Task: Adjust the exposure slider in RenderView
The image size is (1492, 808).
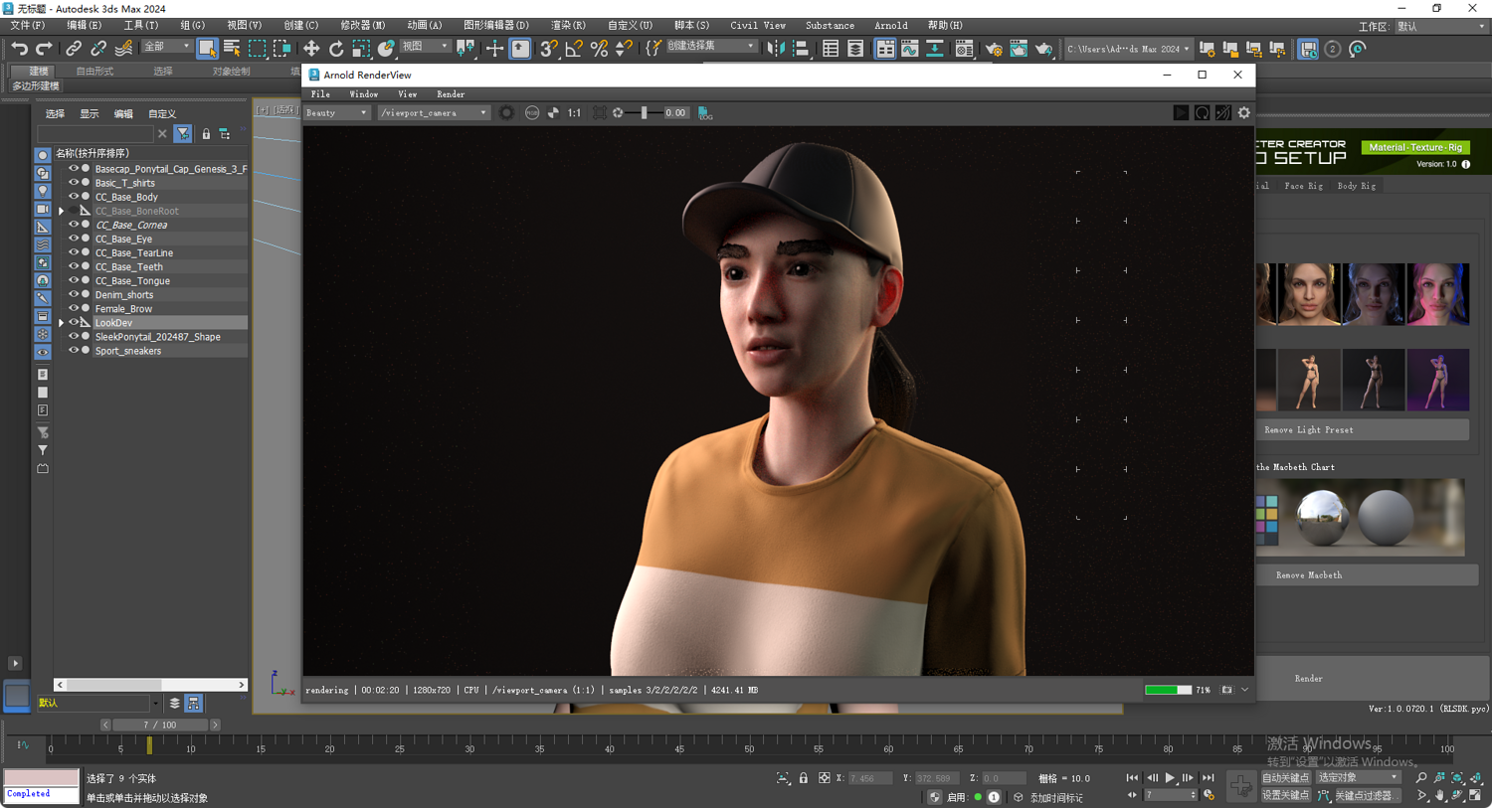Action: pos(645,113)
